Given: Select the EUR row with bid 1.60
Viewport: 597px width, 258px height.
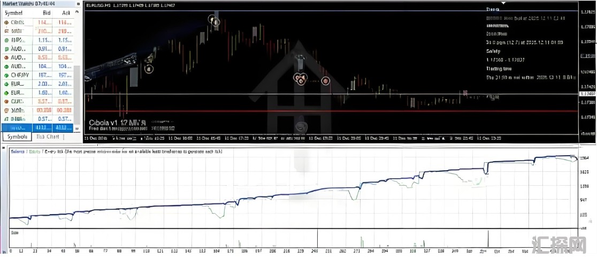Looking at the screenshot, I should point(38,93).
